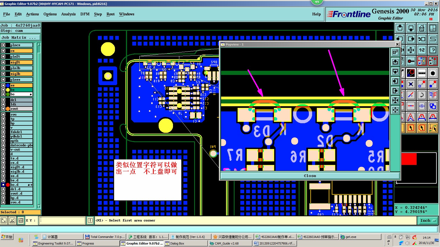Click the dashed-box black octagon select icon

click(x=433, y=73)
